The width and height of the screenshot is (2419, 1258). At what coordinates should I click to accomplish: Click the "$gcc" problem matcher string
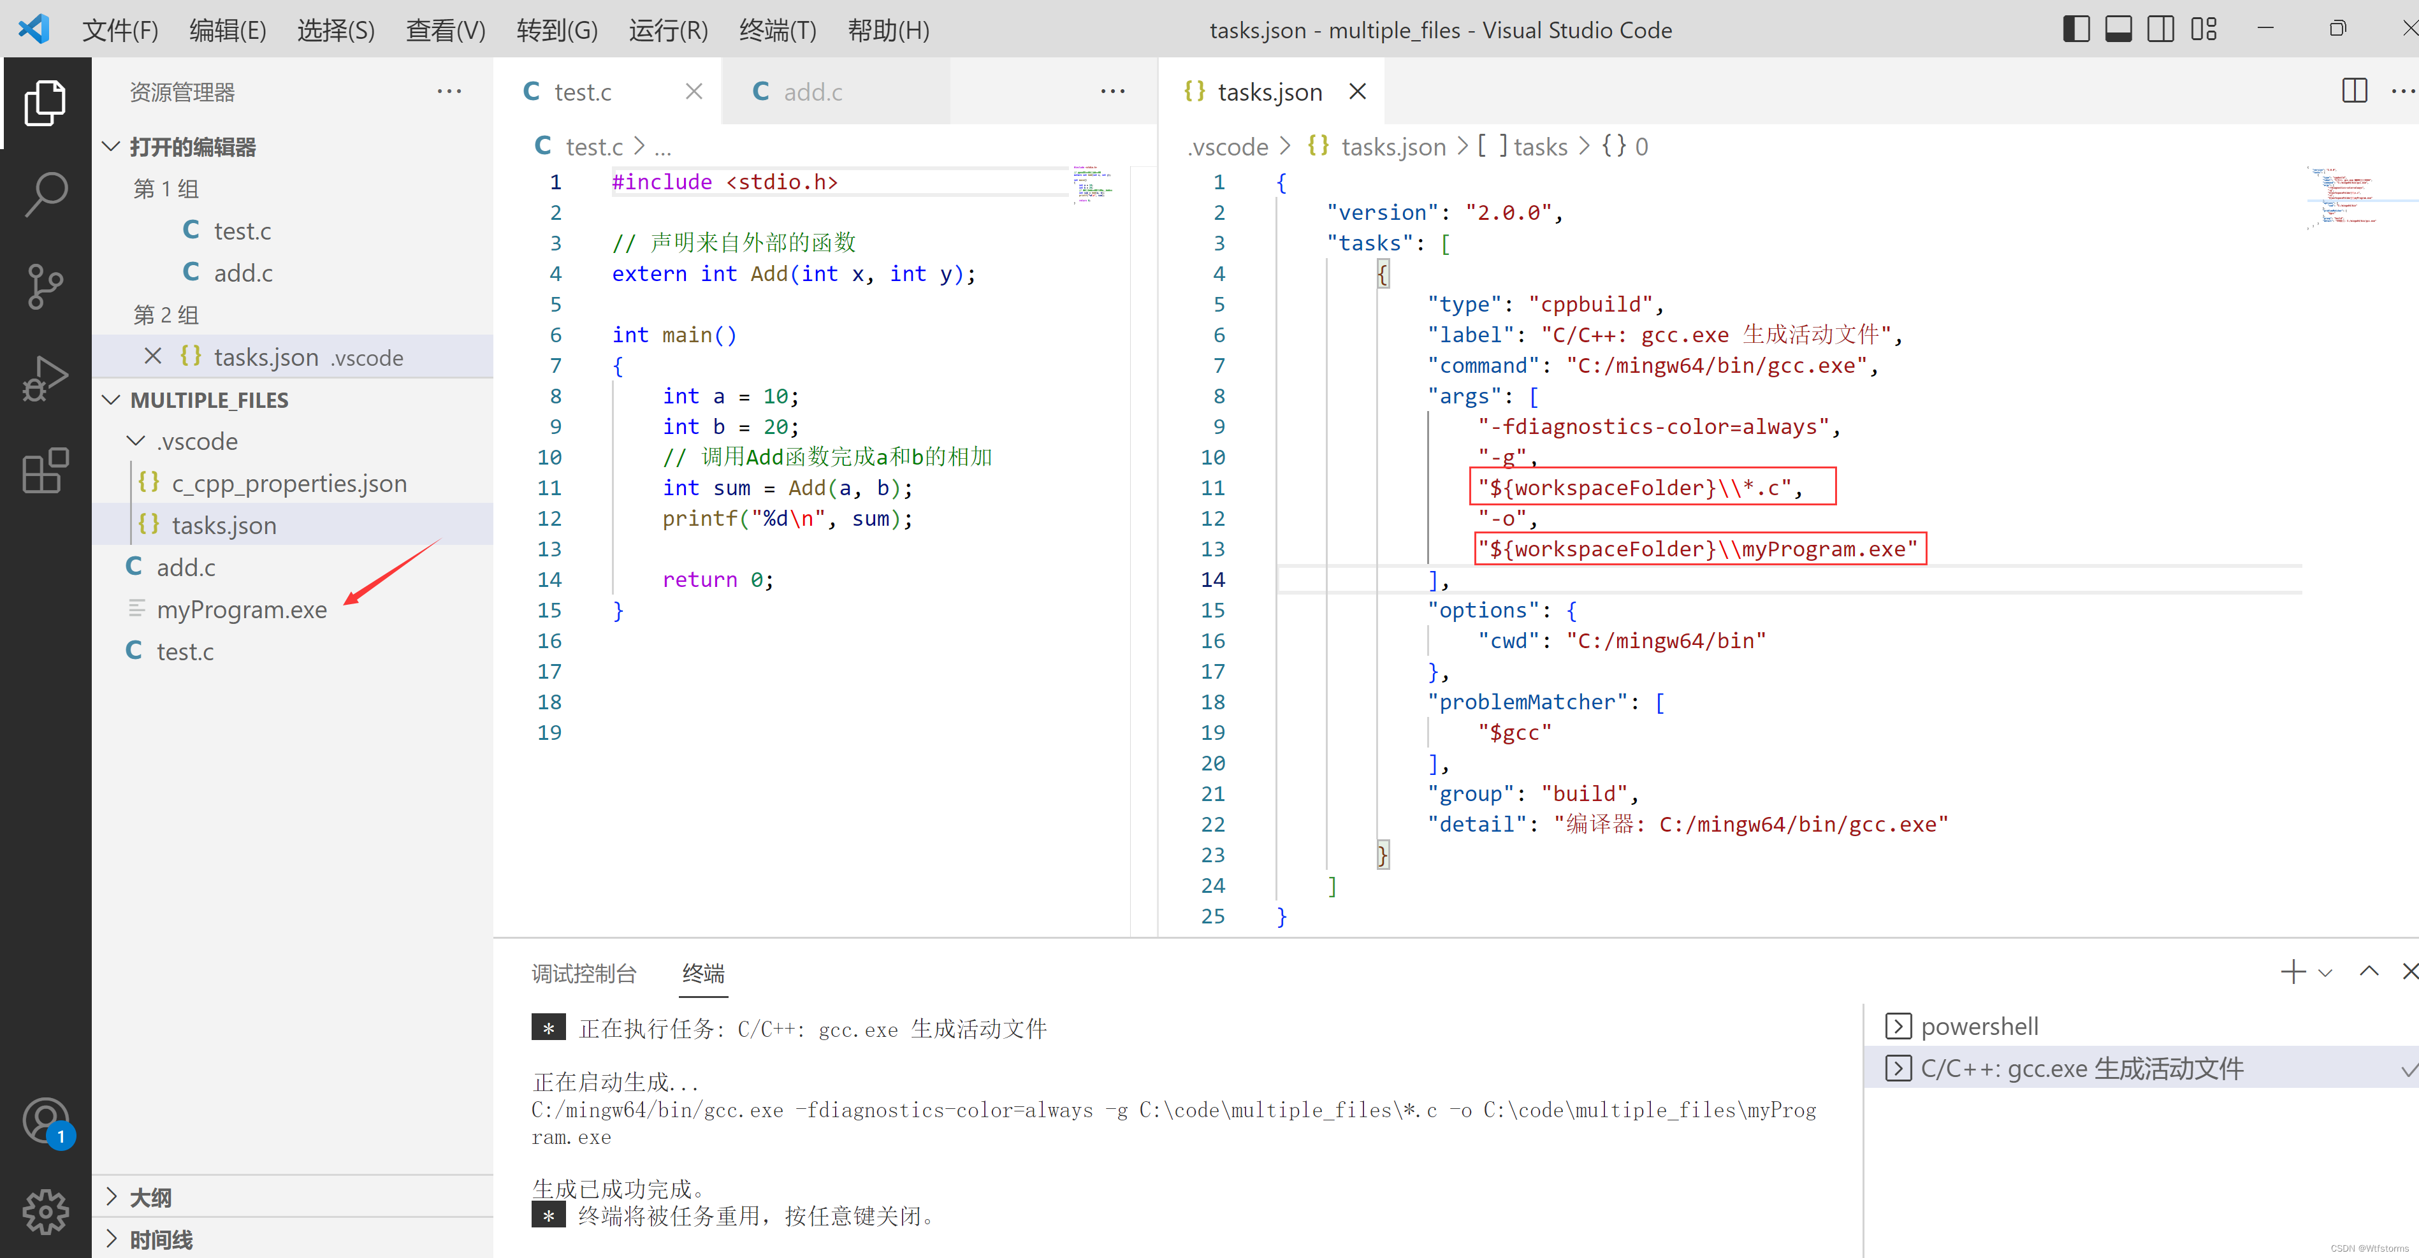[1515, 732]
